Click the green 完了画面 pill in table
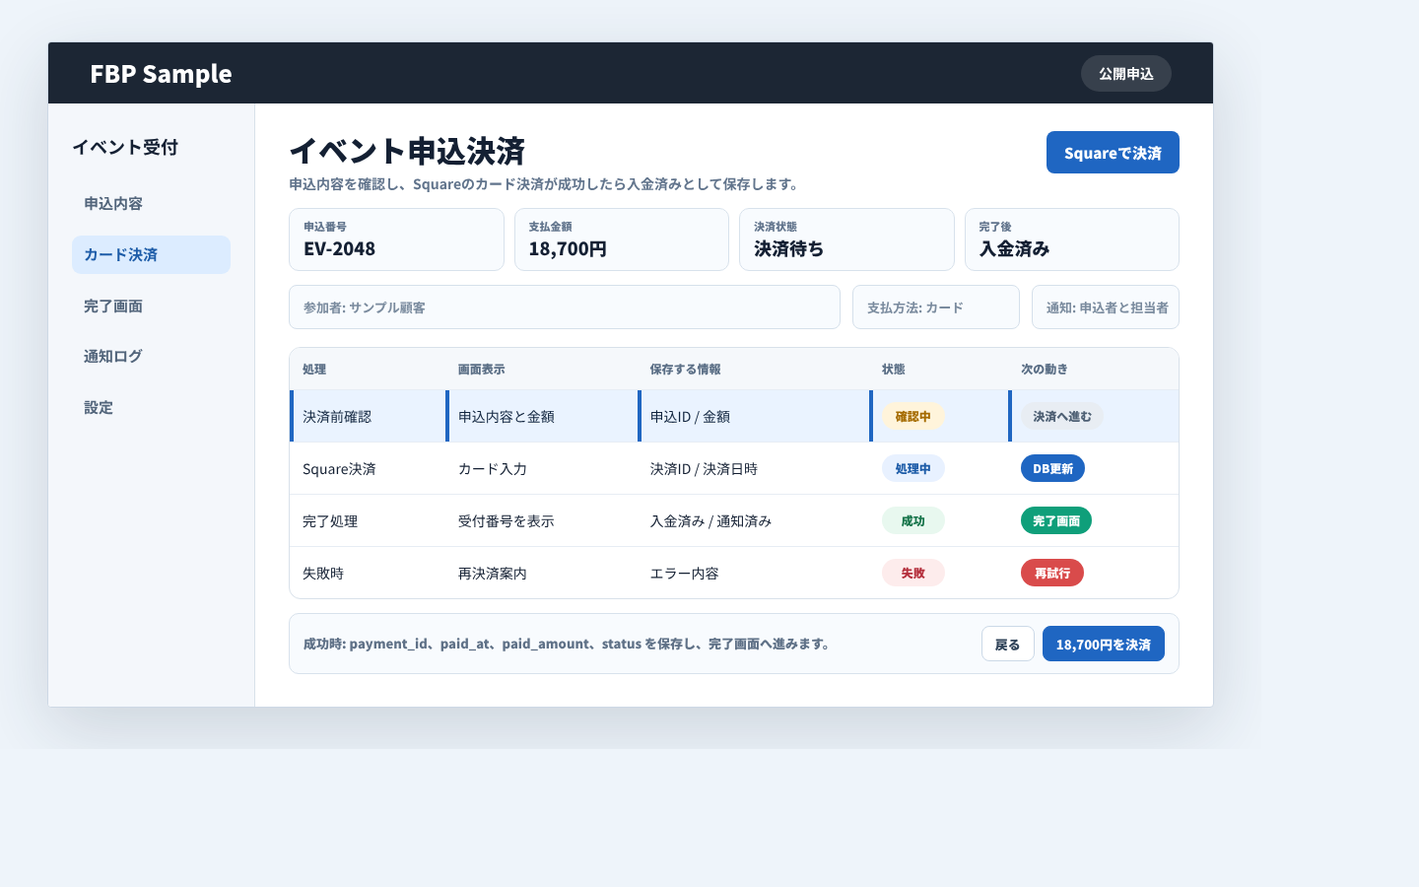Screen dimensions: 1419x887 1056,520
